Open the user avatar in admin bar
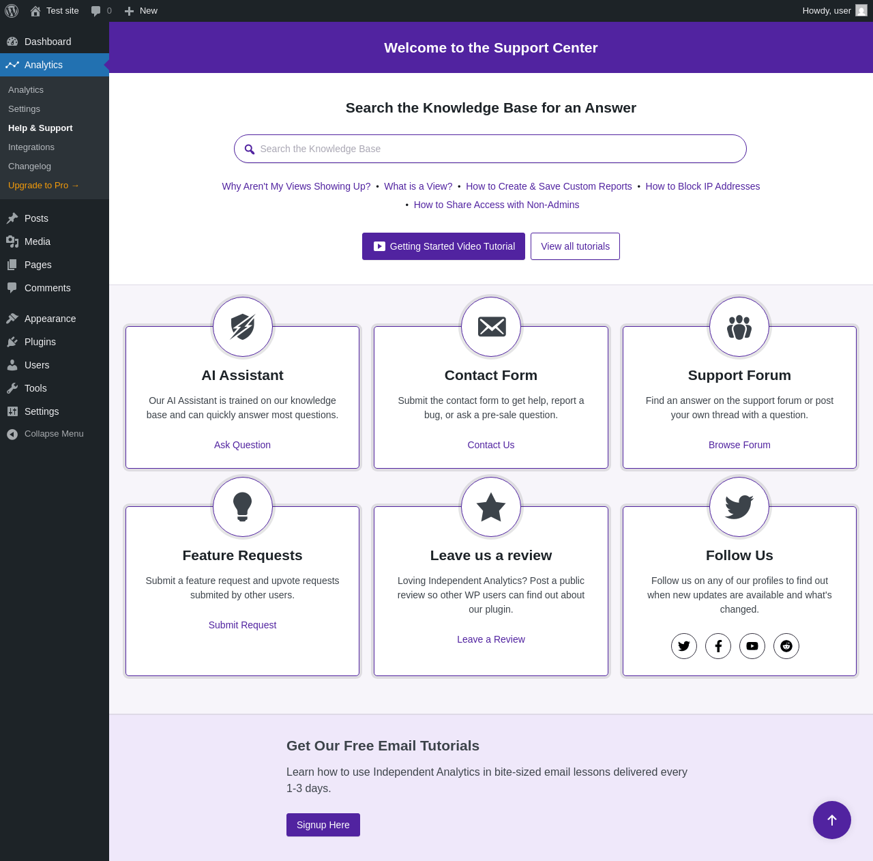This screenshot has width=873, height=861. click(x=861, y=11)
